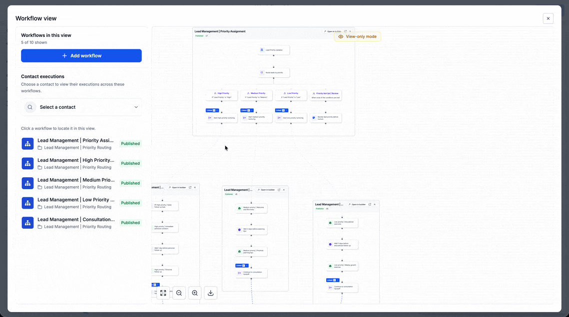Zoom in the workflow canvas
Screen dimensions: 569x317
pyautogui.click(x=195, y=293)
